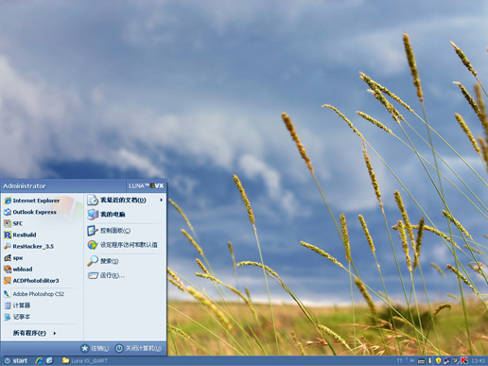
Task: Open the wbload program entry
Action: point(18,270)
